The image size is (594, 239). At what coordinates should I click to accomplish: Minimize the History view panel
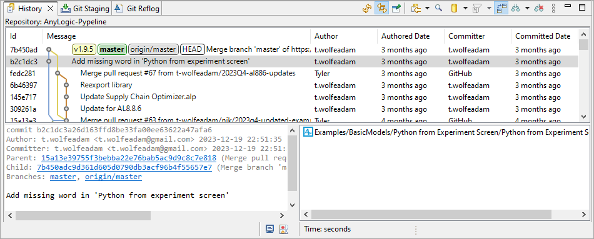pos(568,7)
